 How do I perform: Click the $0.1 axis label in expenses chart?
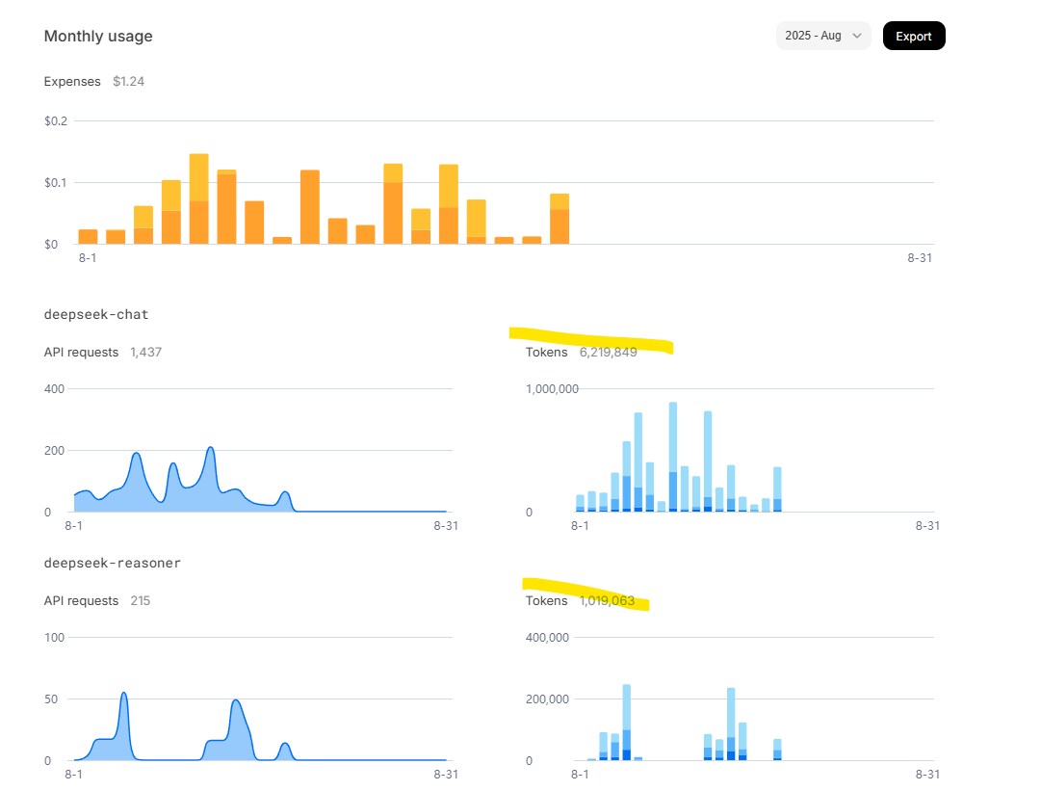coord(56,183)
